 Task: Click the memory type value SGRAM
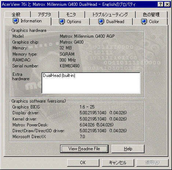coord(67,54)
